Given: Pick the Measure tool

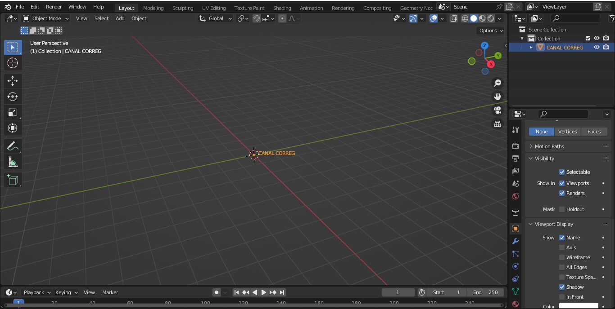Looking at the screenshot, I should 13,162.
